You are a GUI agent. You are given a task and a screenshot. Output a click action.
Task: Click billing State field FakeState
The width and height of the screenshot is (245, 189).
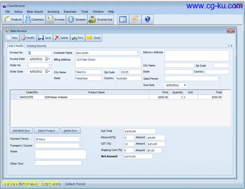click(88, 78)
